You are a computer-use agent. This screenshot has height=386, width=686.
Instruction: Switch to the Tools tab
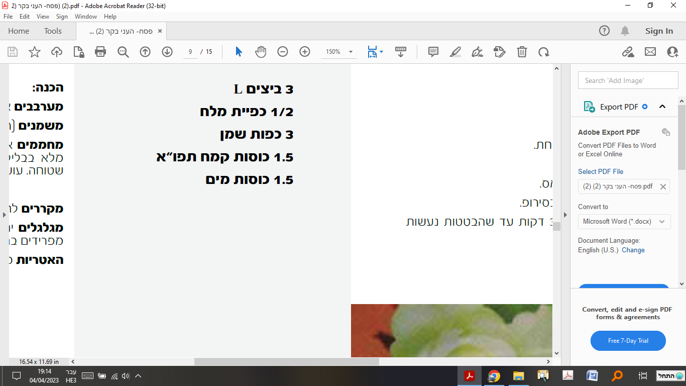pos(53,31)
